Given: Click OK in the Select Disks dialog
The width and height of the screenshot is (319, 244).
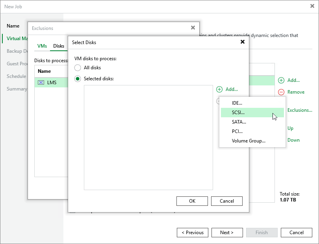Looking at the screenshot, I should click(192, 201).
